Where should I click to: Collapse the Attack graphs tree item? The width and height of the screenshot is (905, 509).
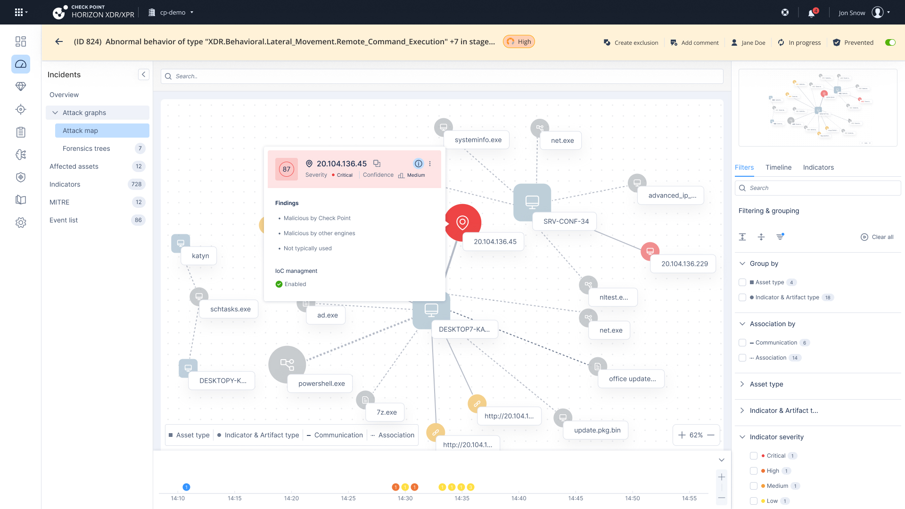pos(55,113)
